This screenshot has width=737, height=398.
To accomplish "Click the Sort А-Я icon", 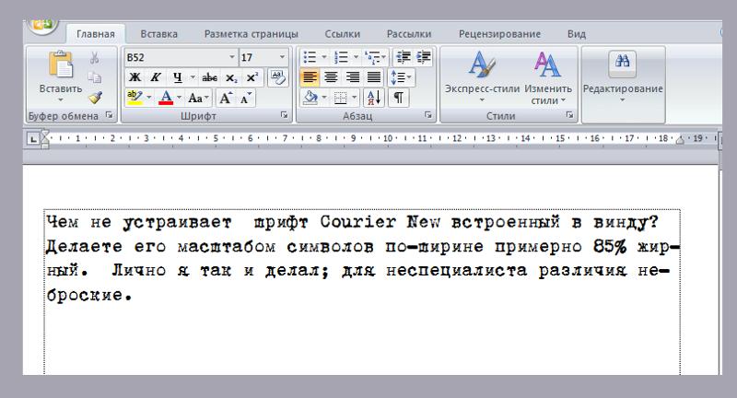I will (x=374, y=98).
